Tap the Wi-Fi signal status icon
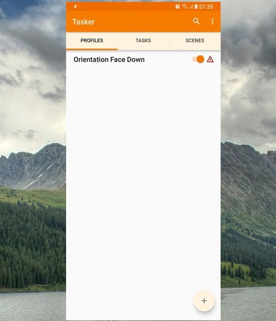Image resolution: width=276 pixels, height=321 pixels. [x=184, y=7]
